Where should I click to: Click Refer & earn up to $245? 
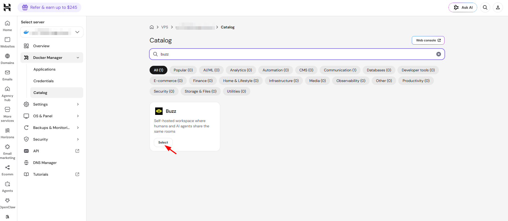click(49, 7)
